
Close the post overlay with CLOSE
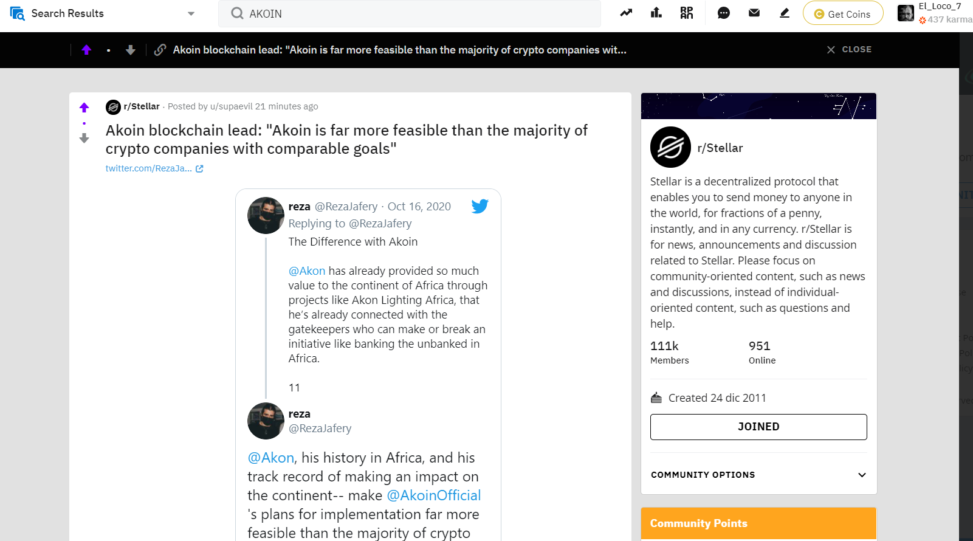coord(849,49)
